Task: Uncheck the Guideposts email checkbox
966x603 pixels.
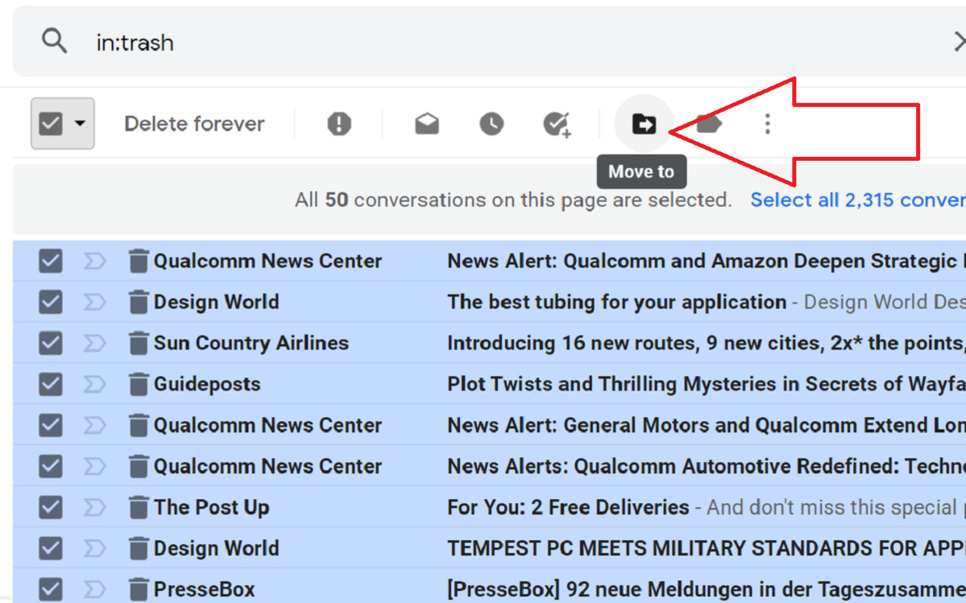Action: click(x=51, y=384)
